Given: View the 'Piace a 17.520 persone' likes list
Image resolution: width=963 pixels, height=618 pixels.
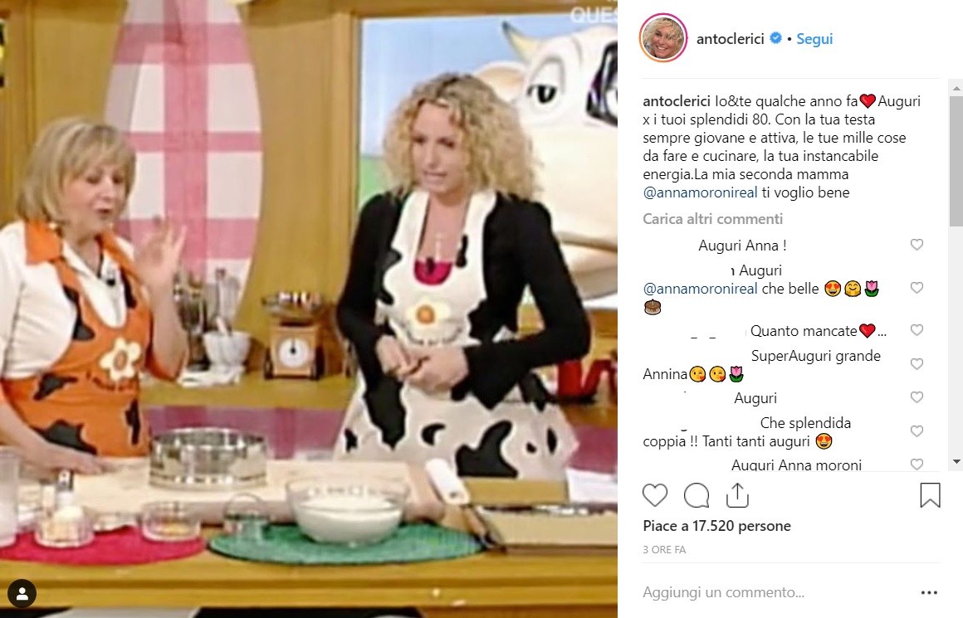Looking at the screenshot, I should 716,526.
